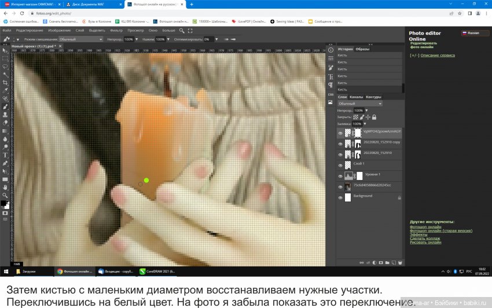Open the brush blend mode dropdown
The height and width of the screenshot is (308, 492).
click(x=81, y=39)
